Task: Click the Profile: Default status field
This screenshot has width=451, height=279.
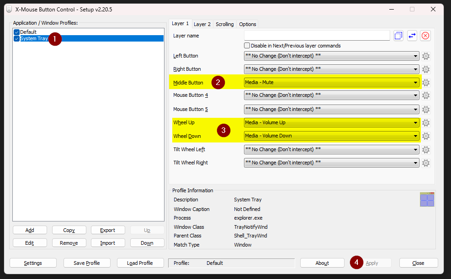Action: click(x=232, y=263)
